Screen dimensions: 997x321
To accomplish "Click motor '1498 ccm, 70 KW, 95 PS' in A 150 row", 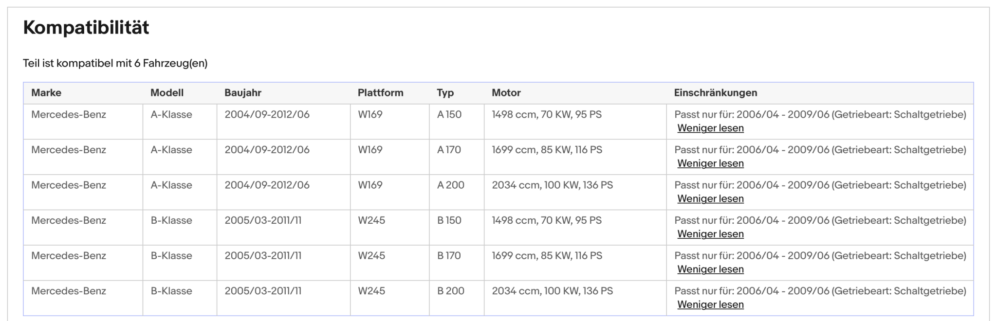I will (x=547, y=115).
